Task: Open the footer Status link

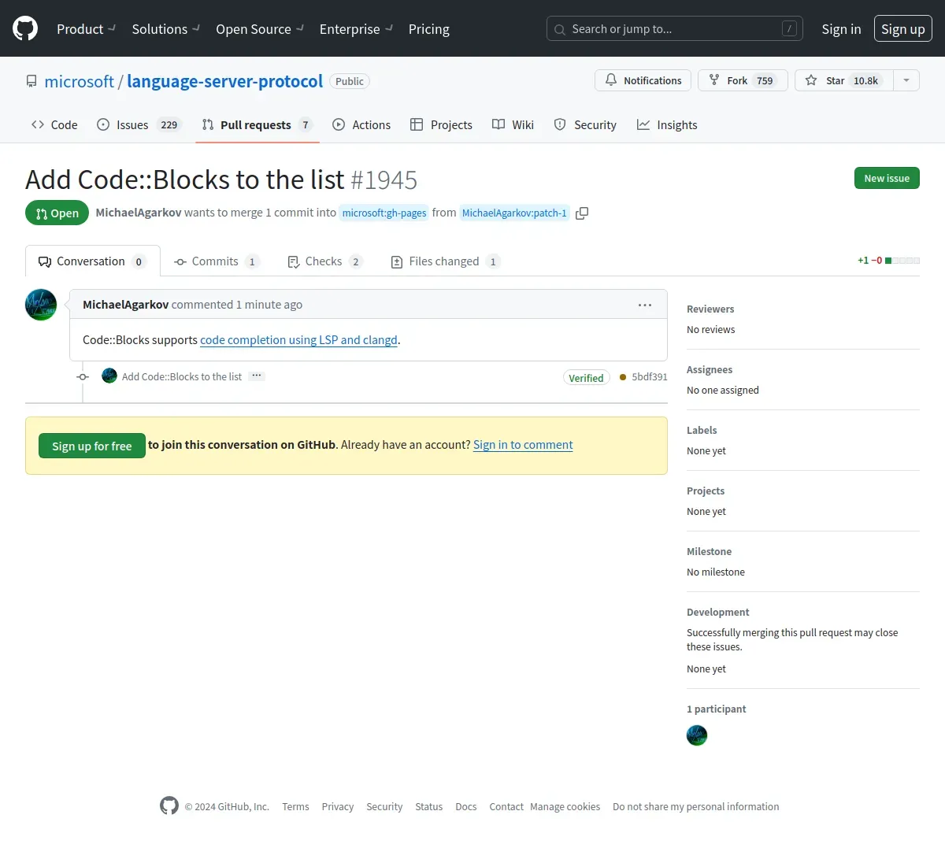Action: pos(429,807)
